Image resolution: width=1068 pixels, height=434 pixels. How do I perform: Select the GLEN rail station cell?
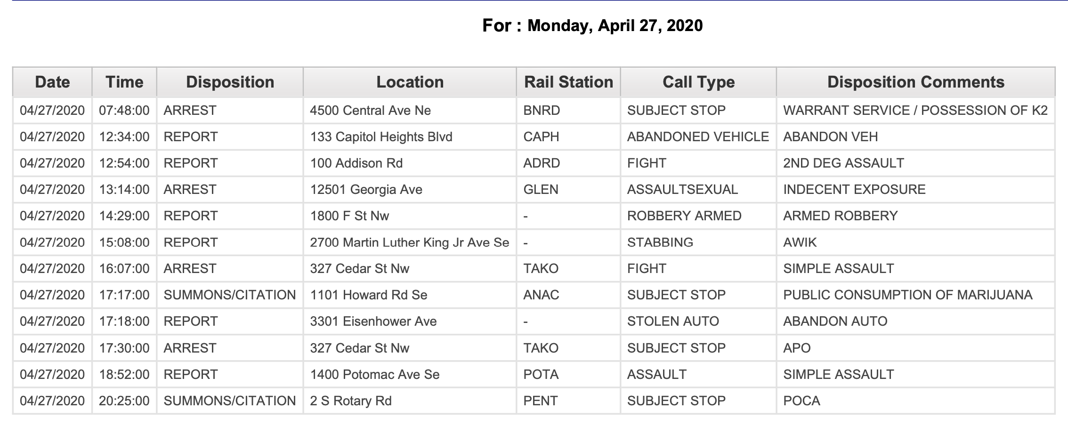[568, 190]
